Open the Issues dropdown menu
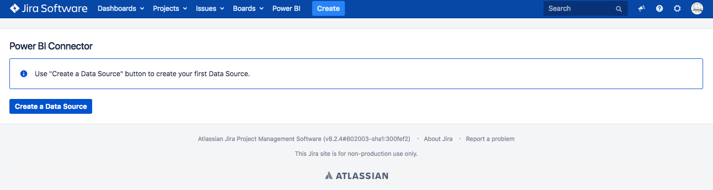This screenshot has height=190, width=713. pyautogui.click(x=210, y=8)
